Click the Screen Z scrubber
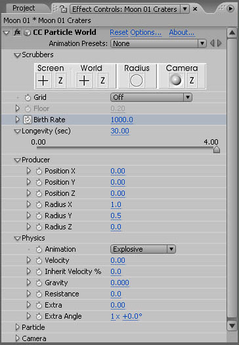This screenshot has width=239, height=345. tap(60, 81)
